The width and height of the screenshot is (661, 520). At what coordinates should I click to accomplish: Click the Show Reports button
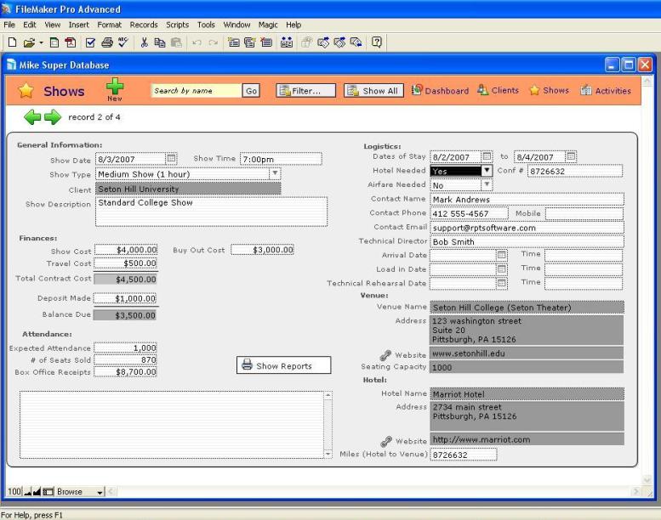pos(283,365)
